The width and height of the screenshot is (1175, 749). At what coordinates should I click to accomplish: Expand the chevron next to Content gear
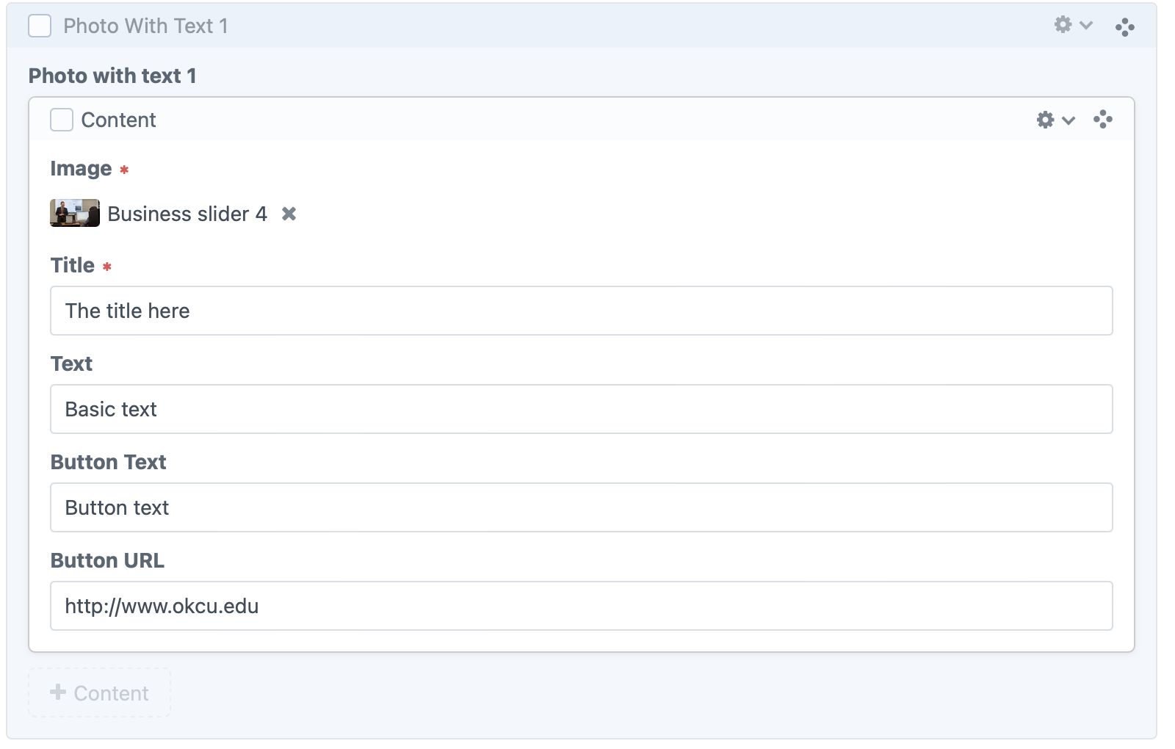pyautogui.click(x=1069, y=120)
